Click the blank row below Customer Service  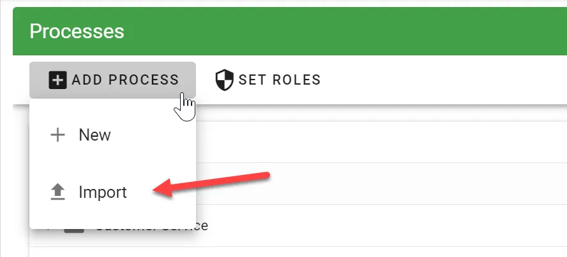[298, 252]
